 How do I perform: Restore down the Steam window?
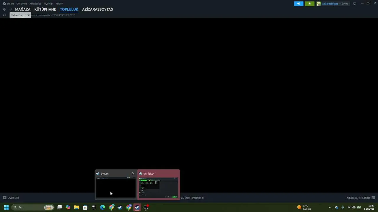click(x=369, y=4)
